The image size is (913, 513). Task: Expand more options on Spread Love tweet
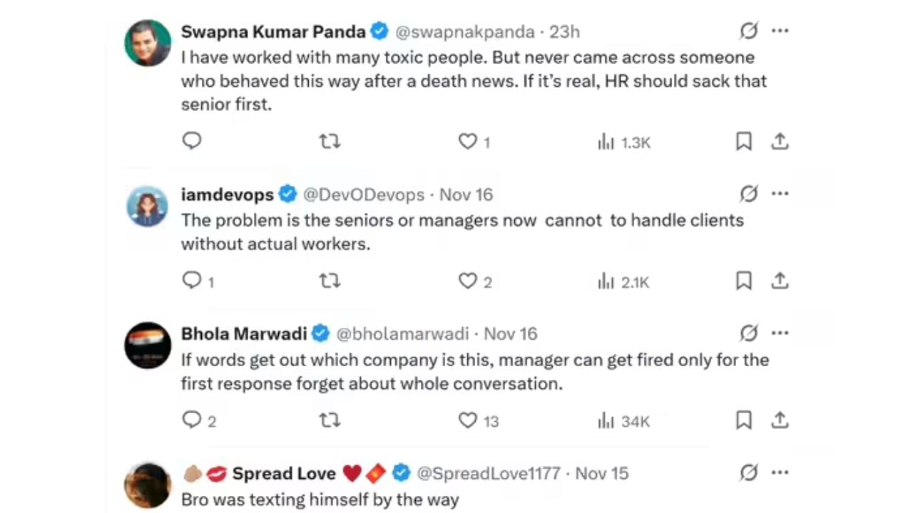[x=780, y=472]
